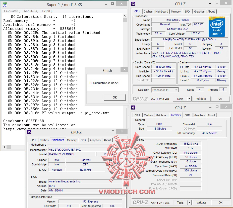Viewport: 233px width, 208px height.
Task: Click OK in Memory CPU-Z window
Action: click(x=221, y=202)
